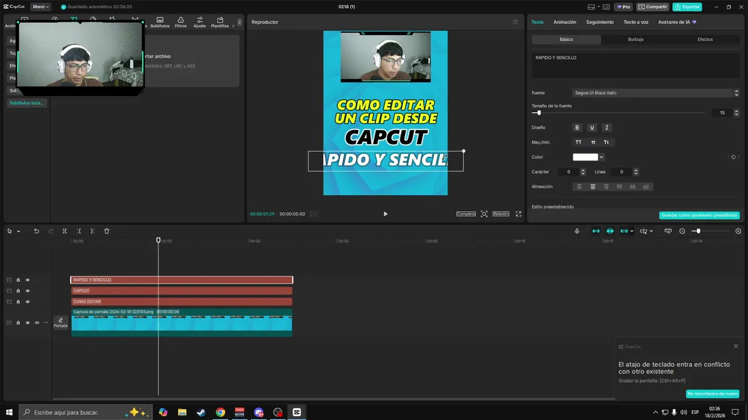Trim clip left of playhead
748x420 pixels.
click(x=78, y=231)
